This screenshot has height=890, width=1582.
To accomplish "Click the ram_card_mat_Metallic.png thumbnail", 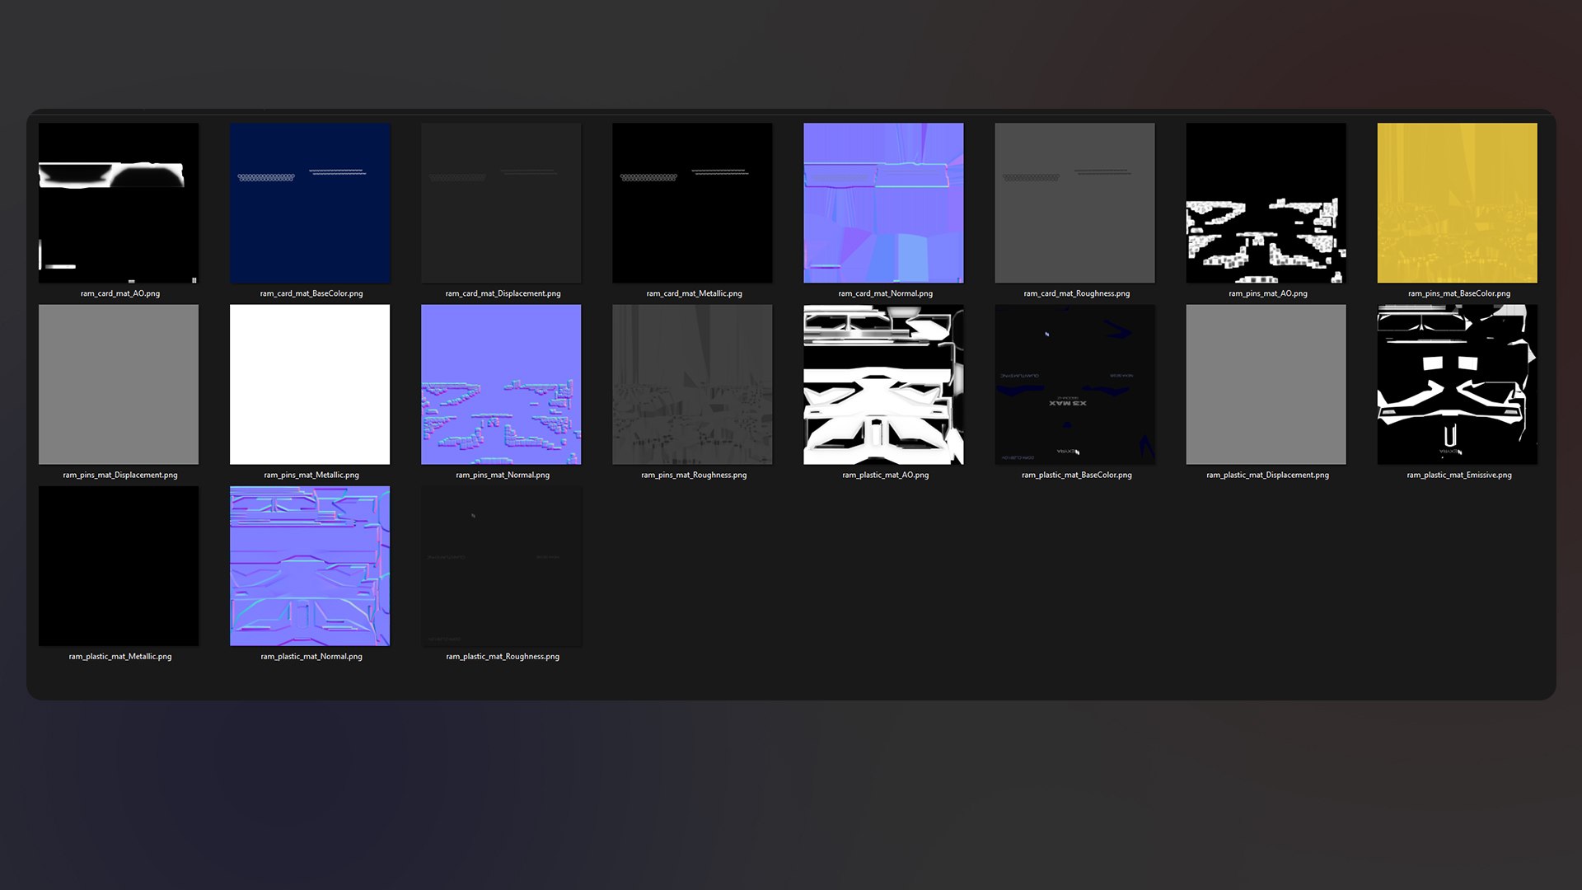I will 692,203.
